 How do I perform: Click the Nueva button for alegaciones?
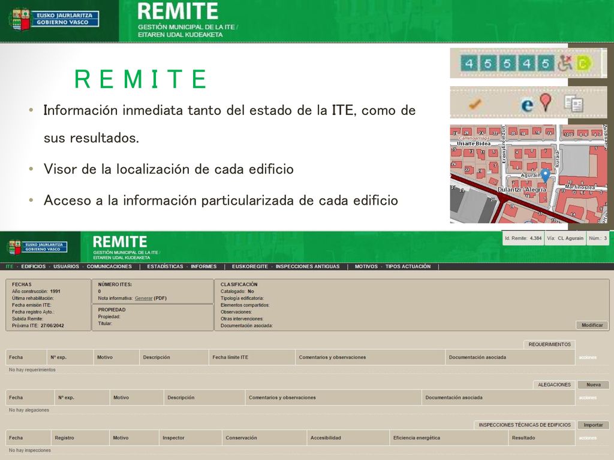(593, 385)
